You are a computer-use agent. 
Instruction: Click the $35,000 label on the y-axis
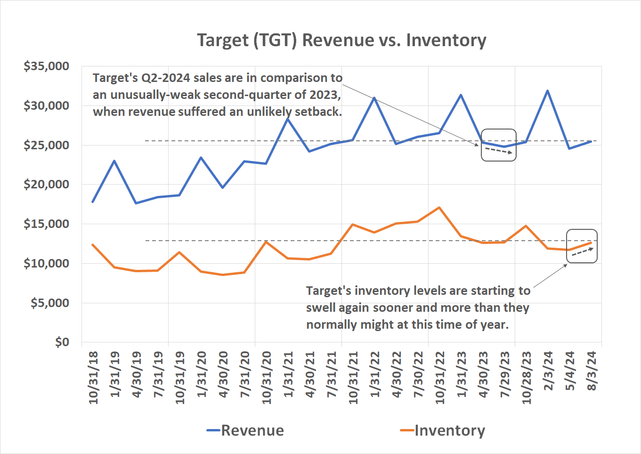[x=47, y=66]
